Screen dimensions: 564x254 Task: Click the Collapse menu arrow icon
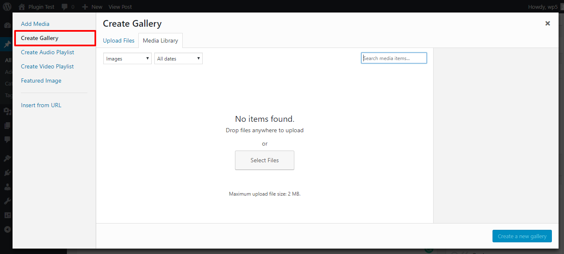7,229
